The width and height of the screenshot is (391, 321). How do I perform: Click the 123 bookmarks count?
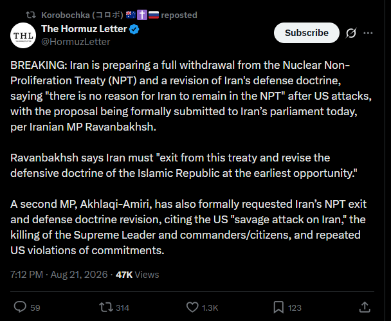(x=295, y=307)
